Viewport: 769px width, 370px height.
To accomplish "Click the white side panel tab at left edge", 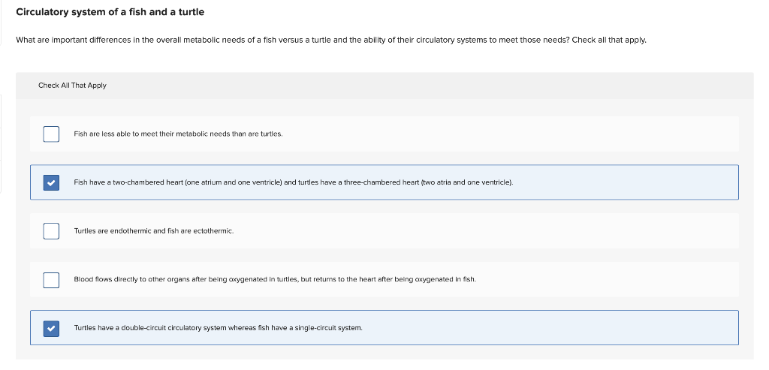I will click(2, 143).
